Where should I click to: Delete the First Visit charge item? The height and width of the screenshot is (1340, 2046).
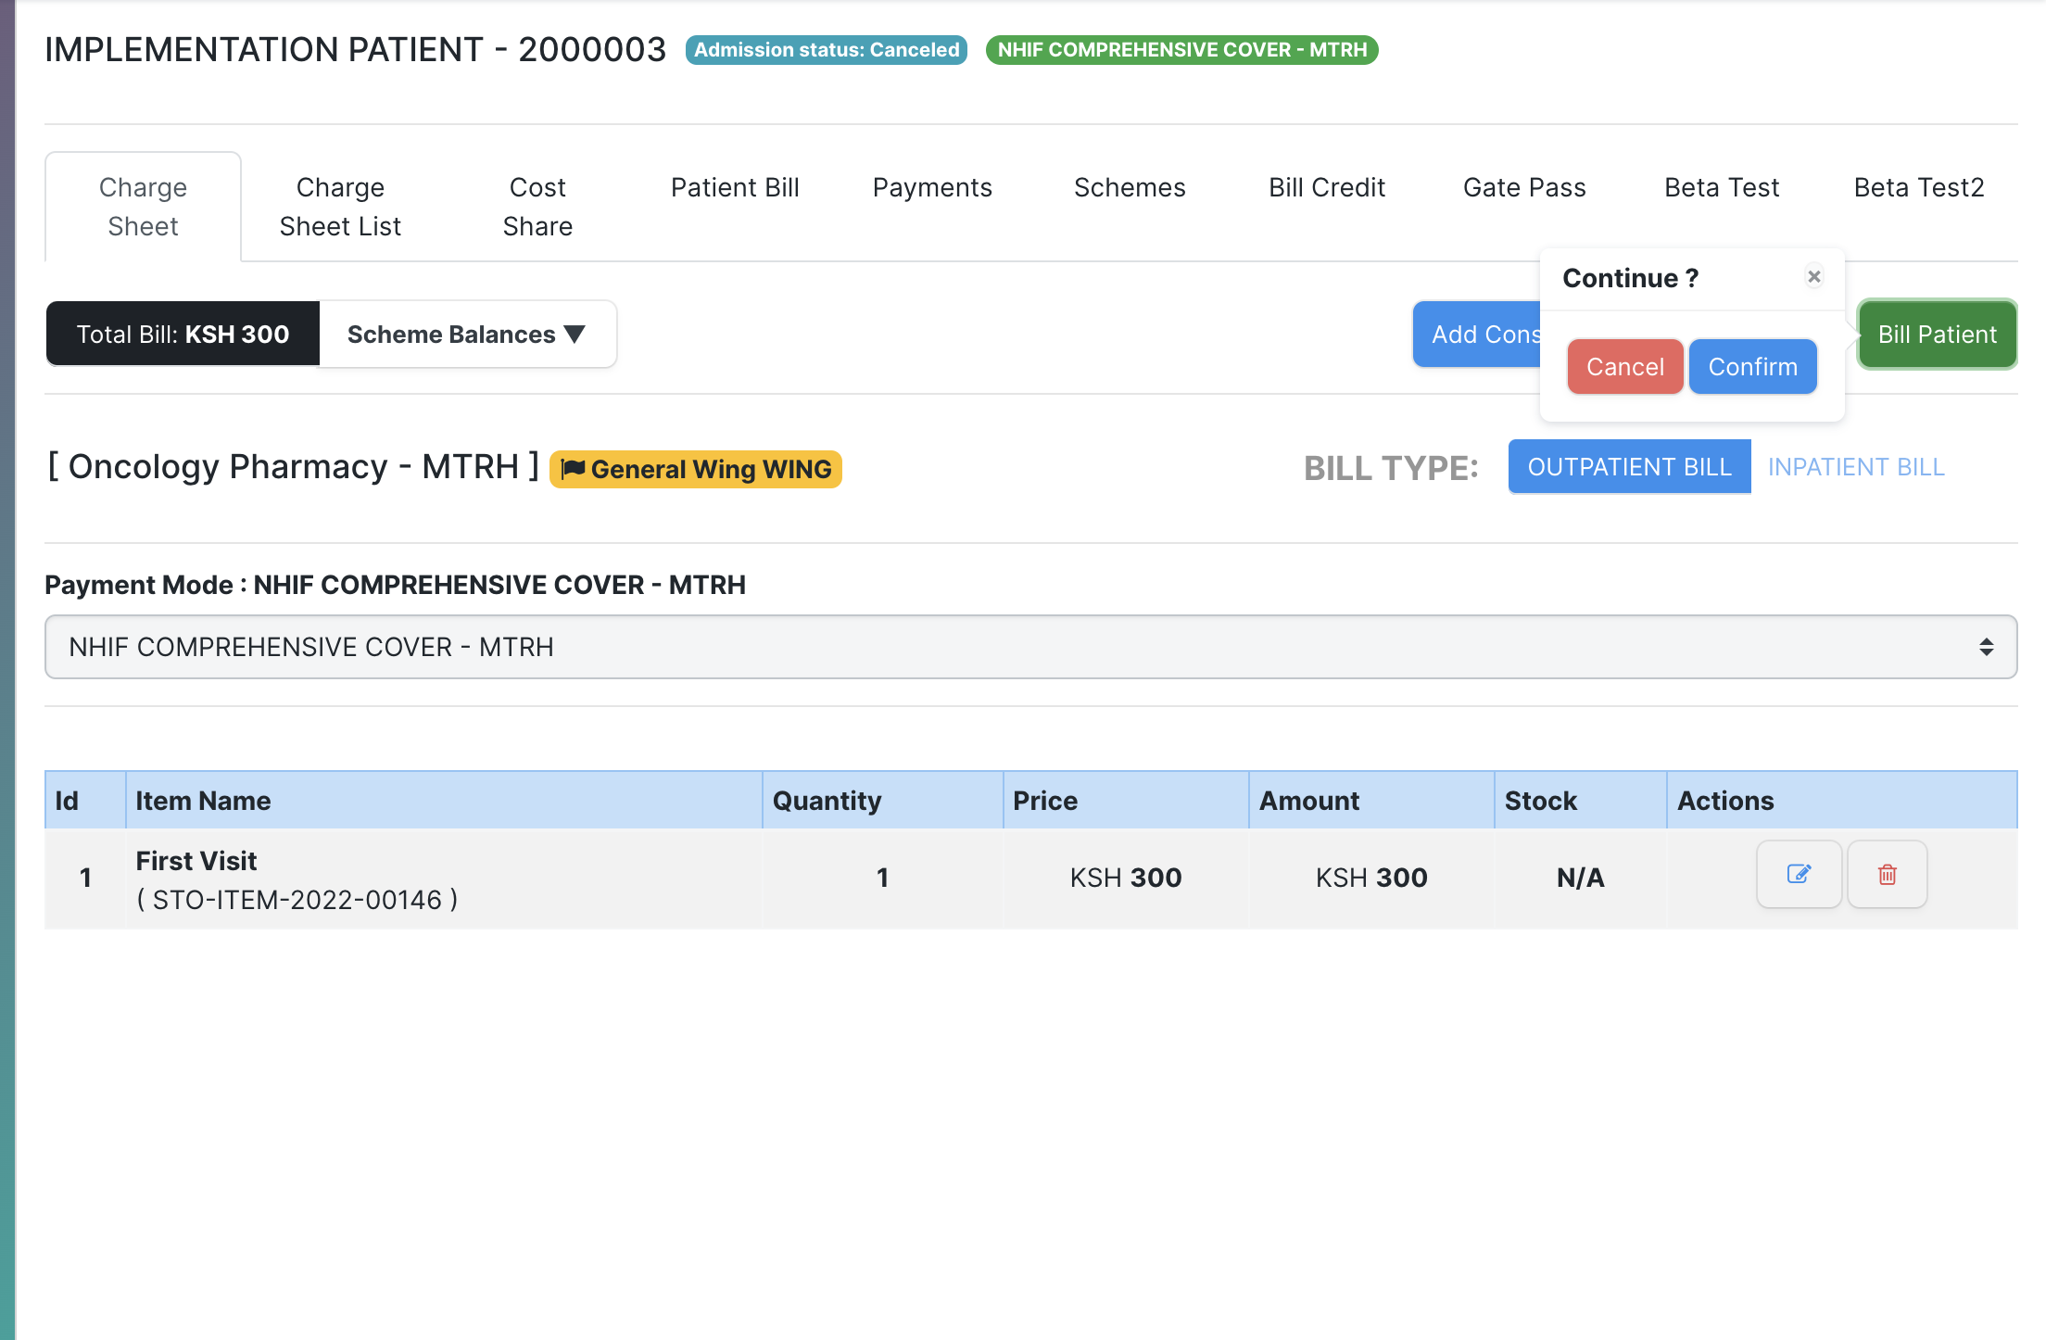pyautogui.click(x=1888, y=875)
